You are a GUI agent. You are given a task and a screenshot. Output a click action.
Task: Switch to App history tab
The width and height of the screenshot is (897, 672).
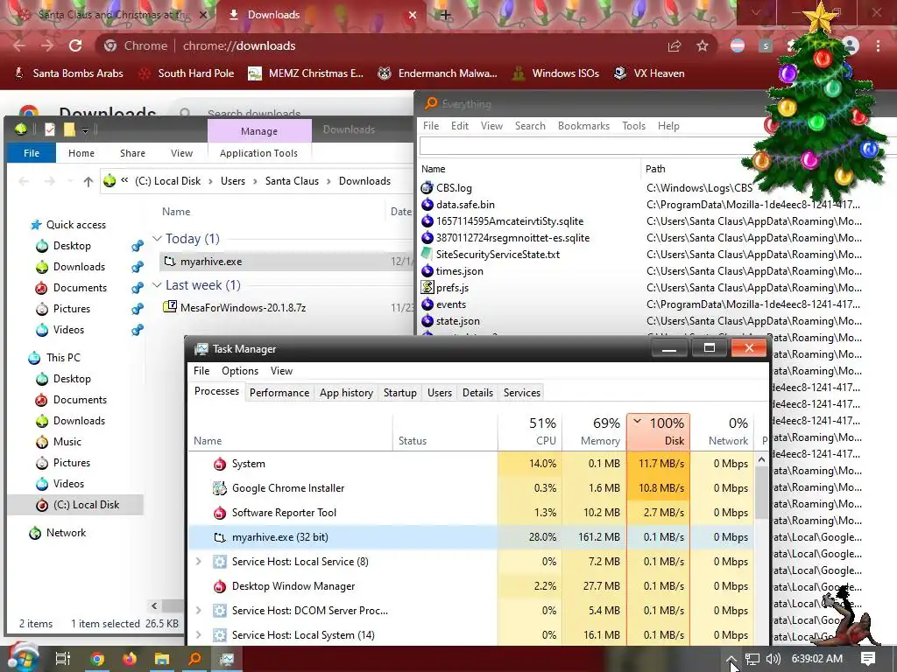346,393
